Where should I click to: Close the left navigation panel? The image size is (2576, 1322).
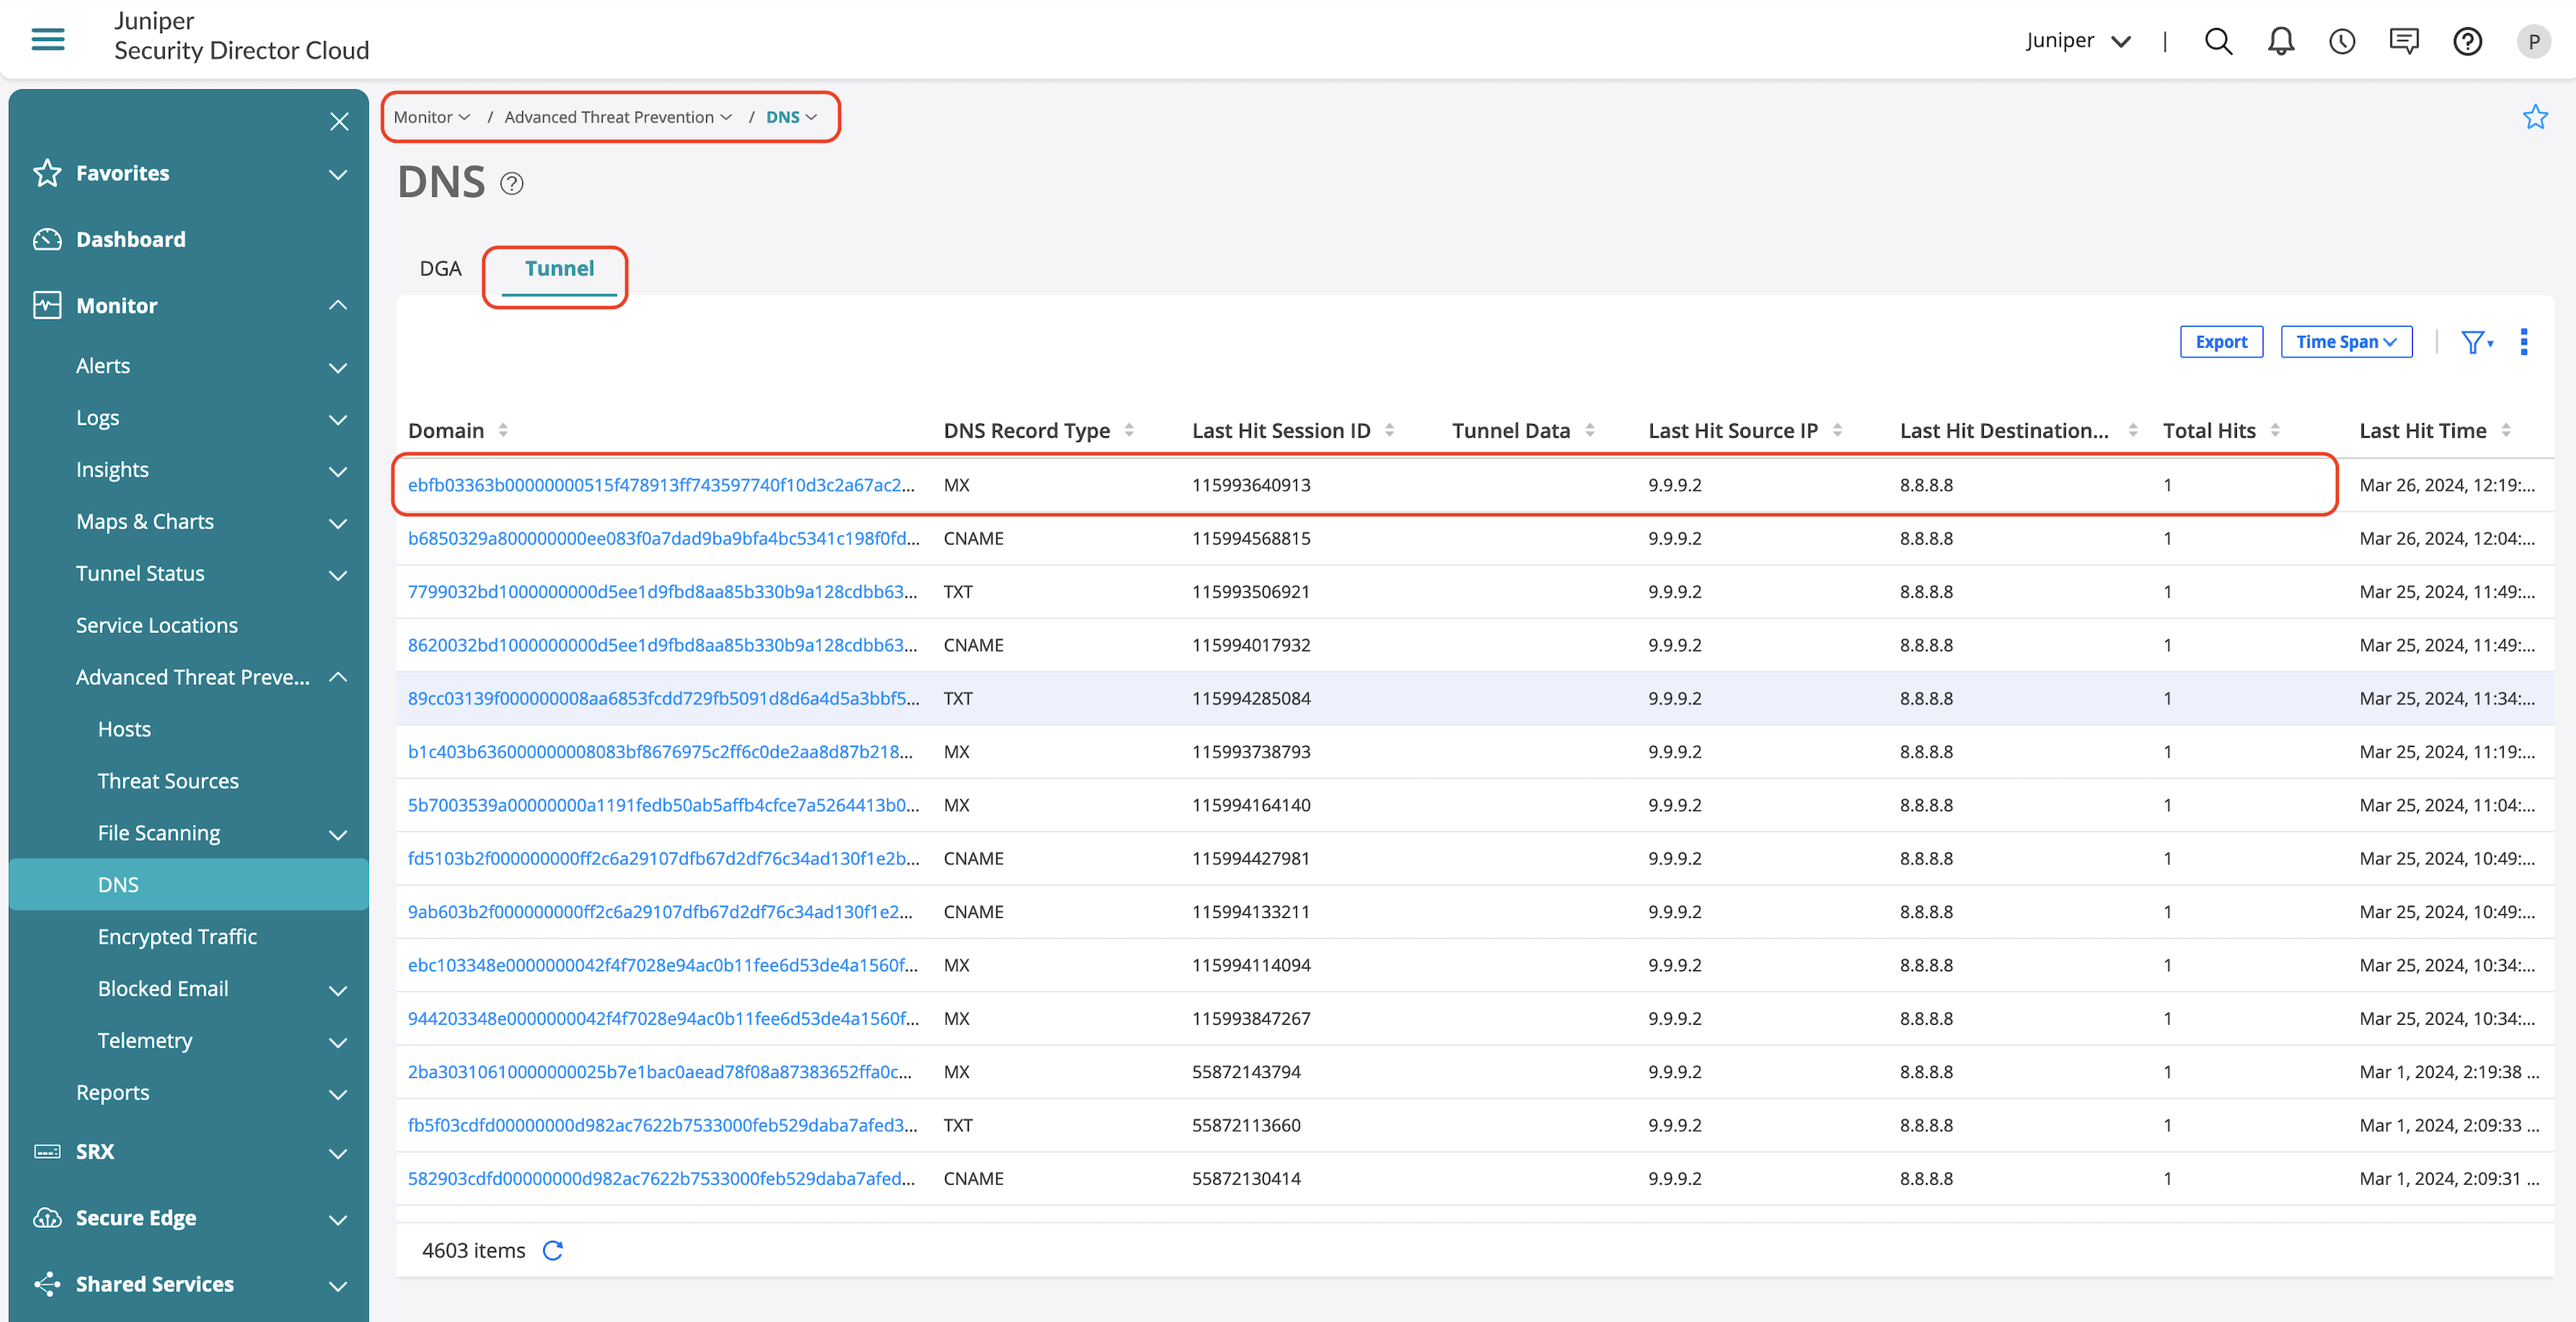[x=339, y=122]
